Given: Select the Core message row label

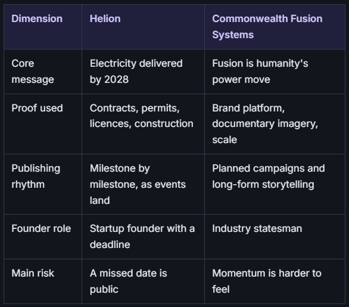Looking at the screenshot, I should pos(43,72).
